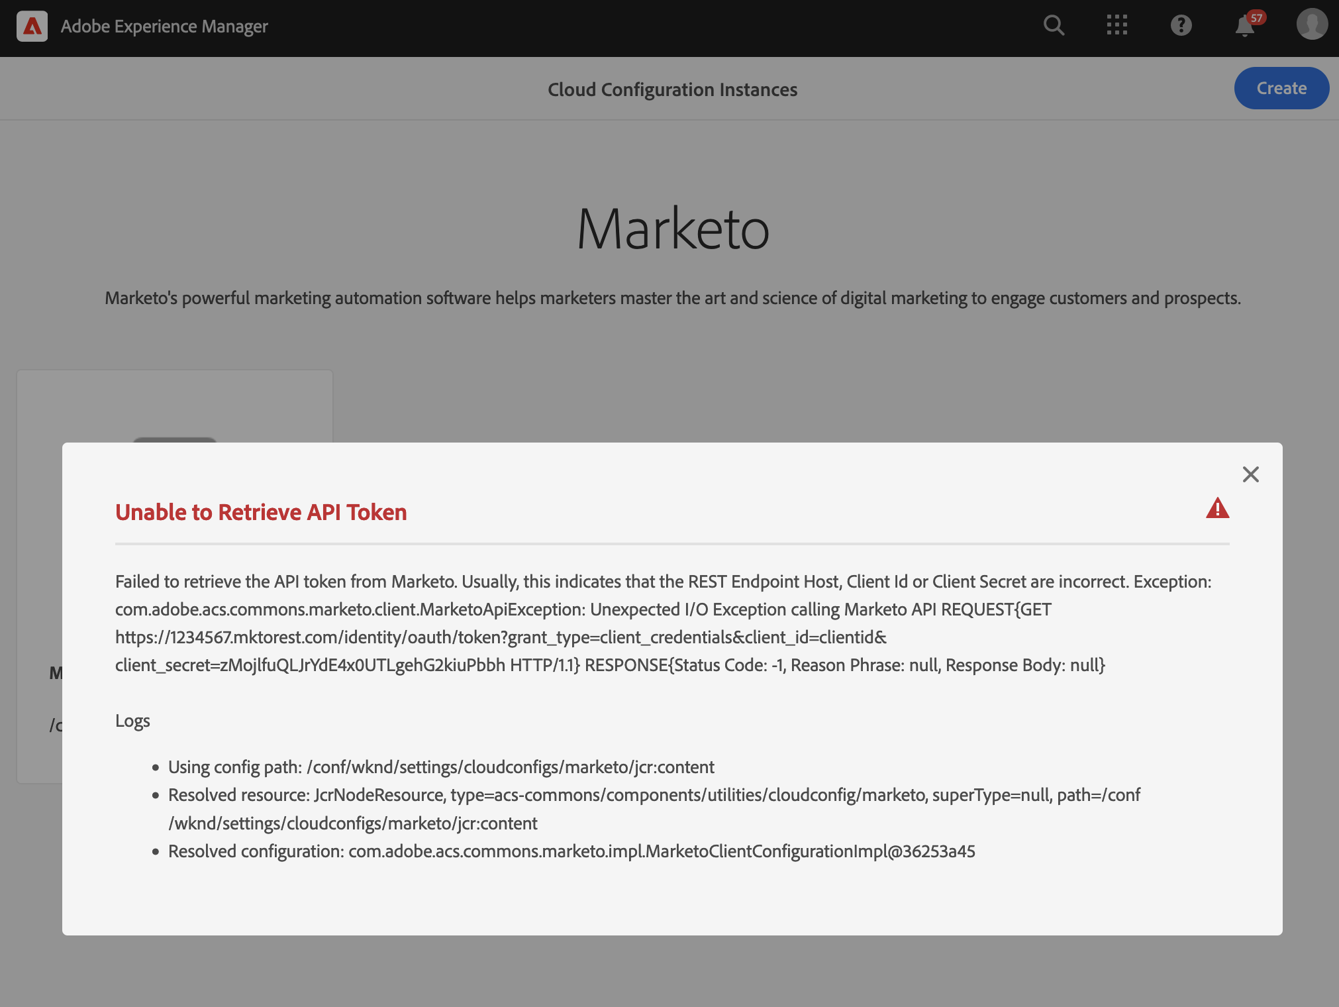Open the user profile avatar
This screenshot has width=1339, height=1007.
[x=1311, y=25]
